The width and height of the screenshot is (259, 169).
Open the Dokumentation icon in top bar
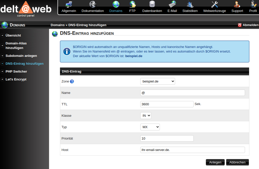click(x=92, y=4)
